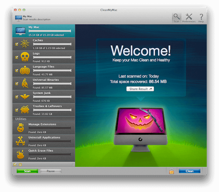Viewport: 219px width, 192px height.
Task: Click "Found: 13.82 GB" text
Action: (x=42, y=114)
